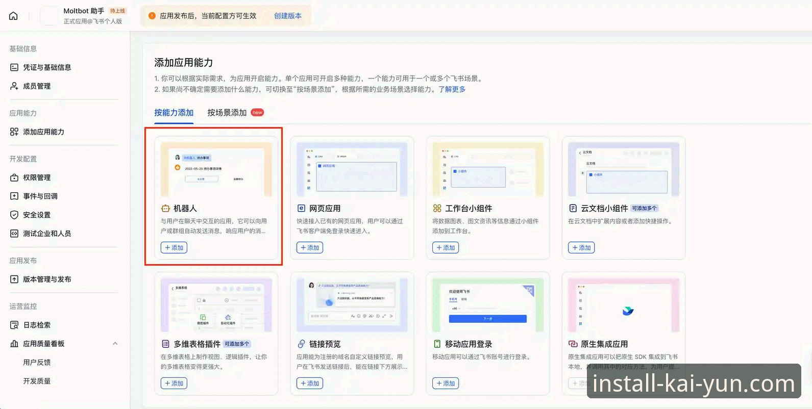Click the orange warning icon in banner

(x=152, y=16)
